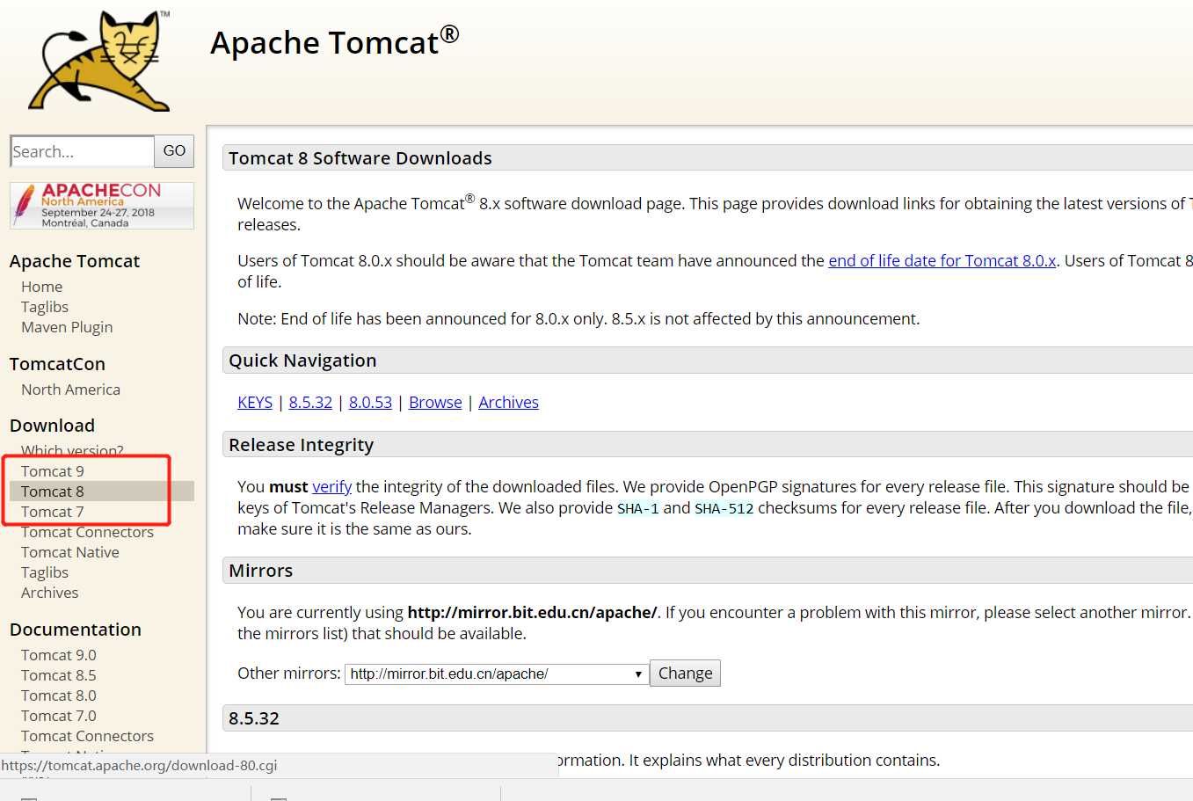Click the Apache Tomcat page title
This screenshot has height=801, width=1193.
coord(334,42)
